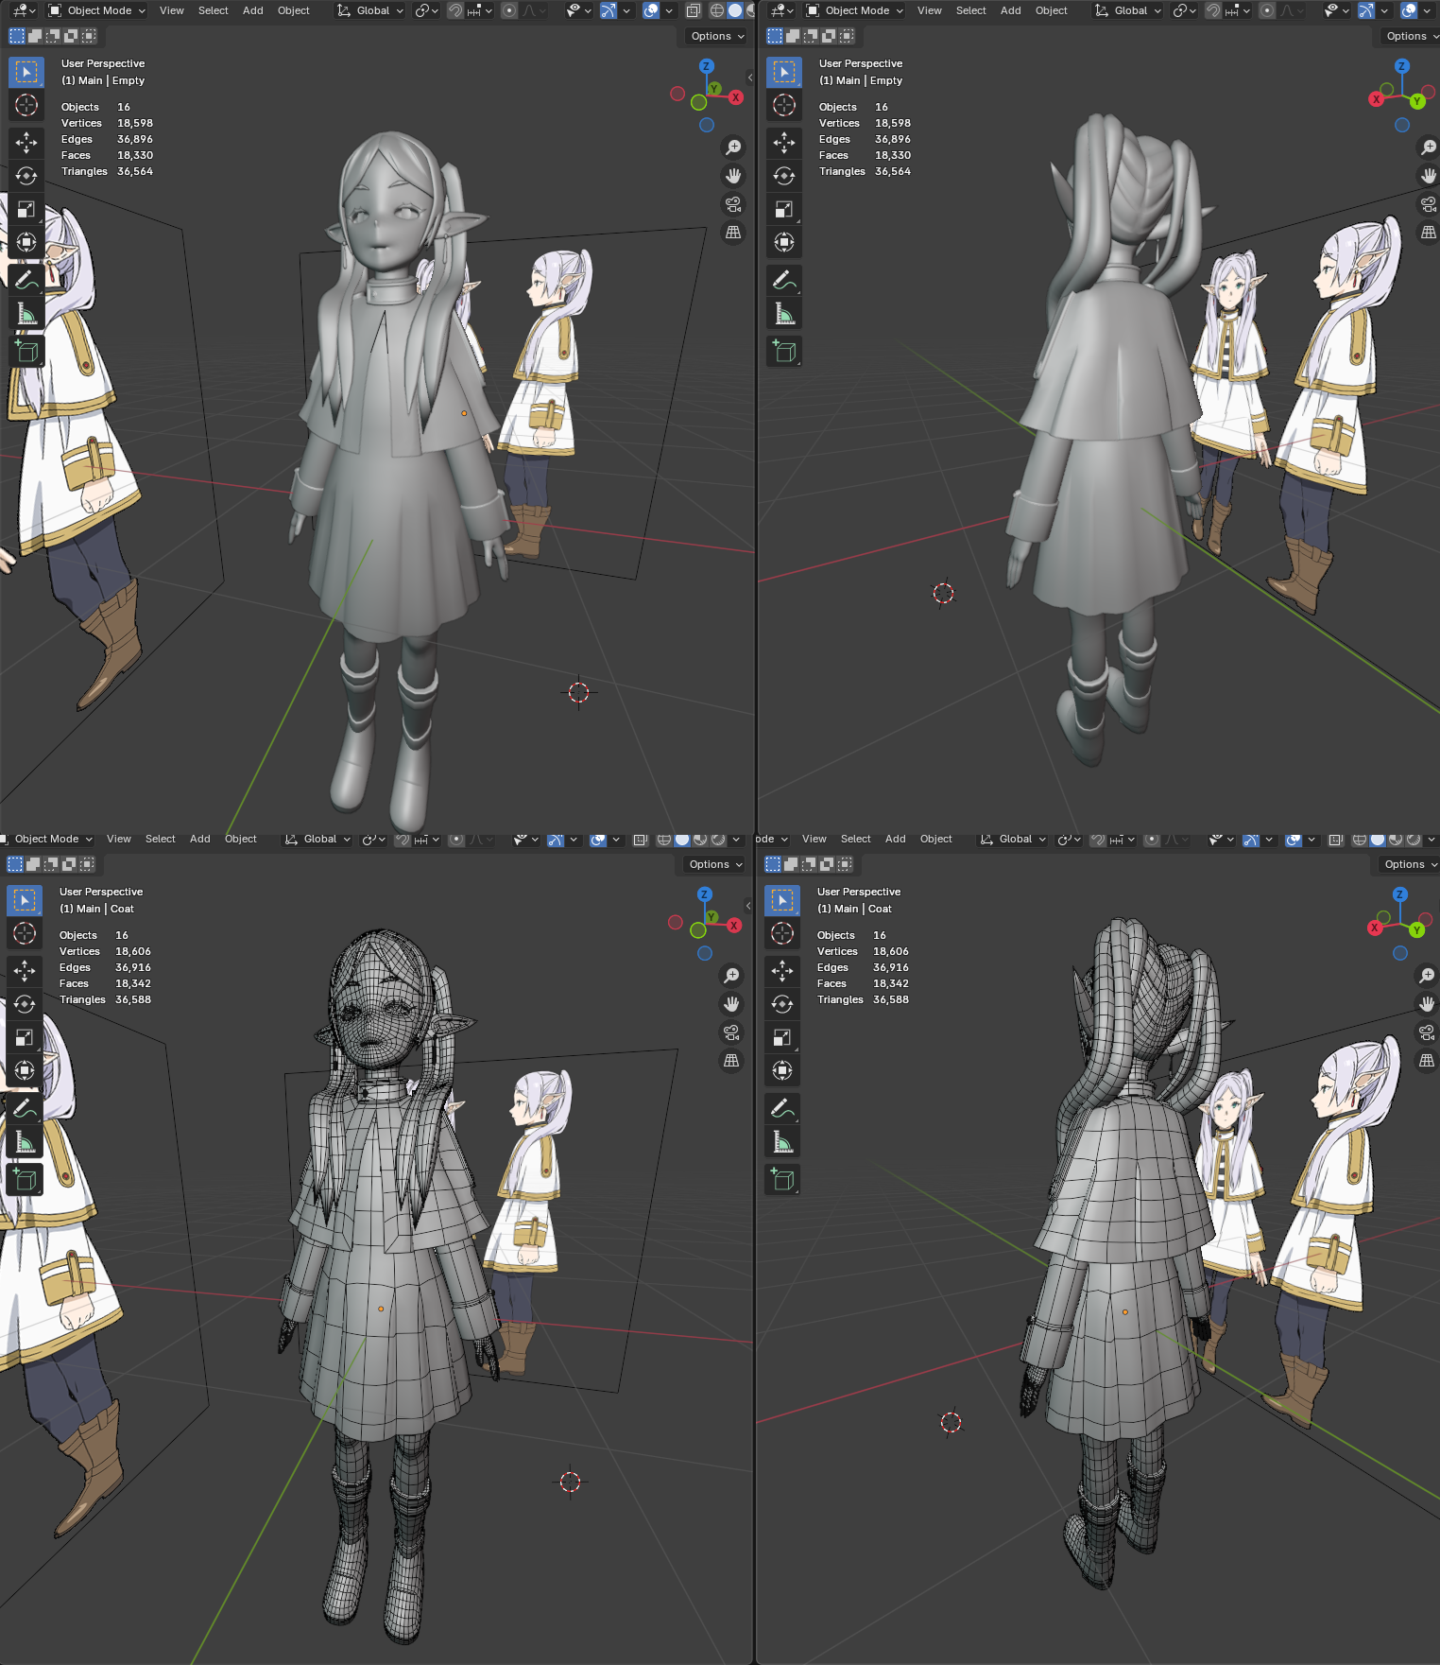
Task: Click Add Cube tool in bottom-right viewport
Action: 782,1179
